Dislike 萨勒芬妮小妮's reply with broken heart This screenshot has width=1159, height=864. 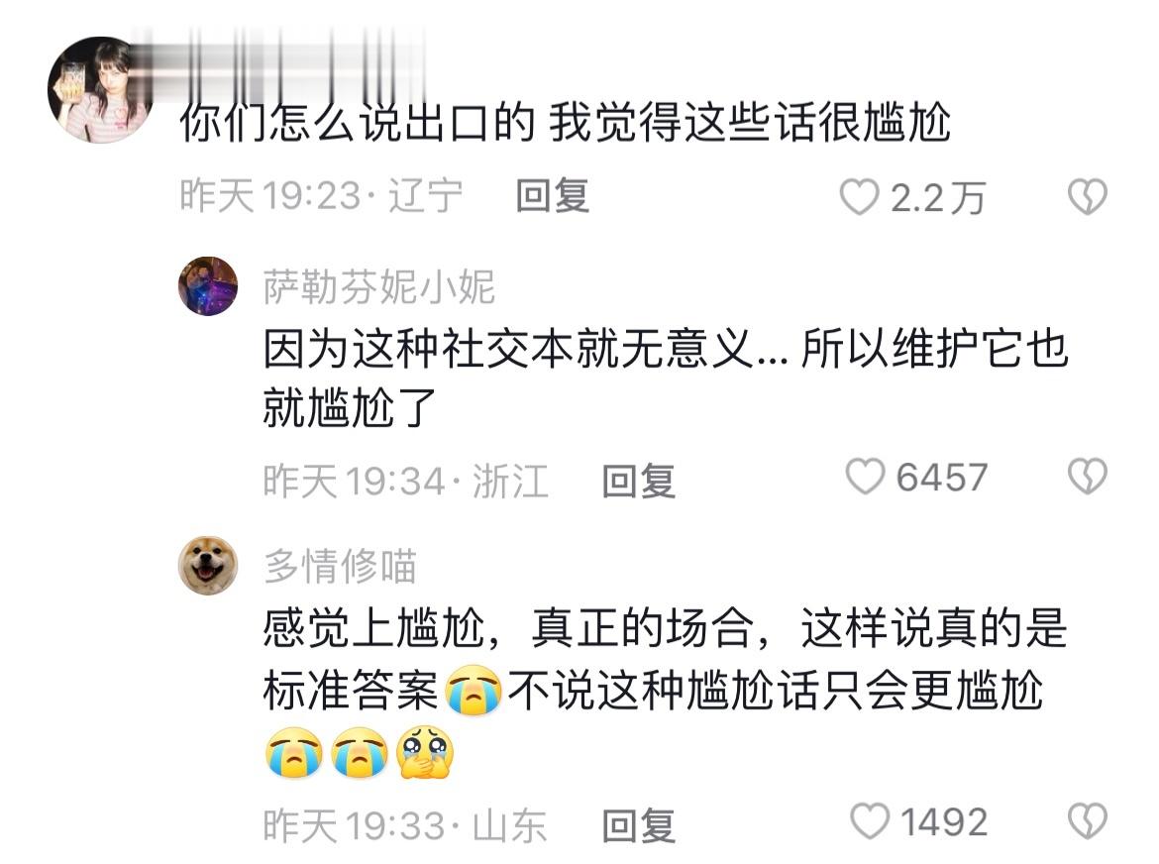1088,477
